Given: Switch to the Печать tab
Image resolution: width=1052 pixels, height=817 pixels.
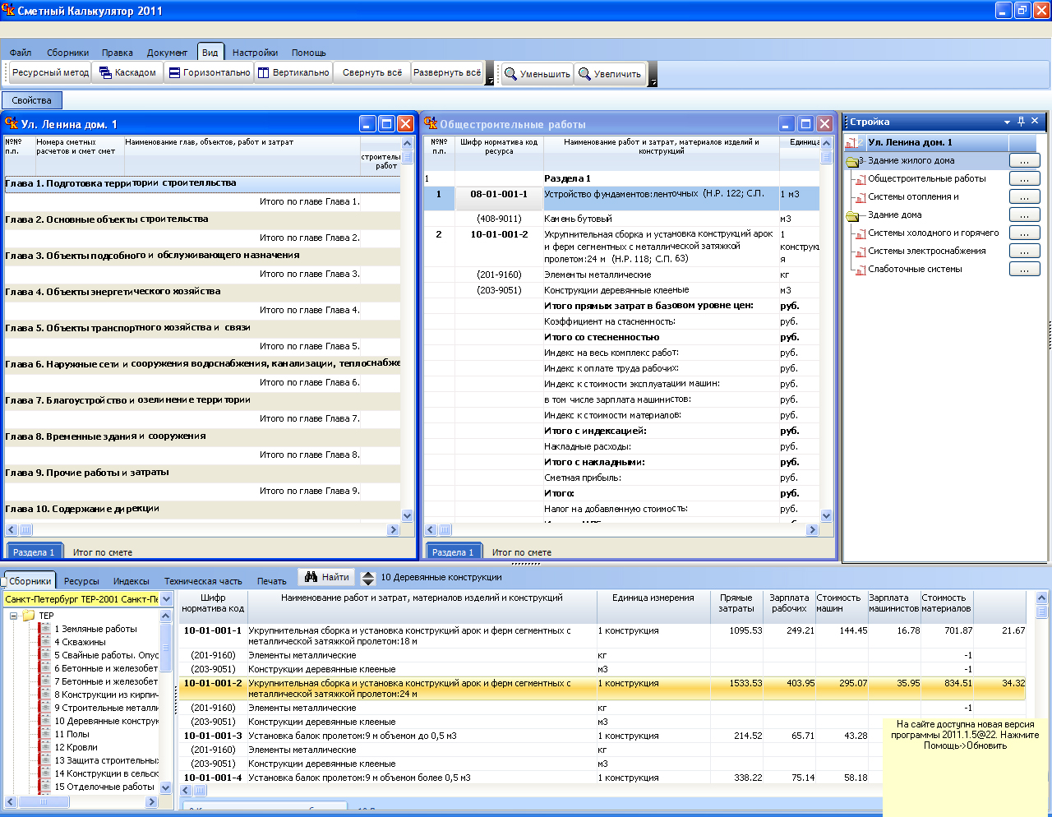Looking at the screenshot, I should (271, 581).
